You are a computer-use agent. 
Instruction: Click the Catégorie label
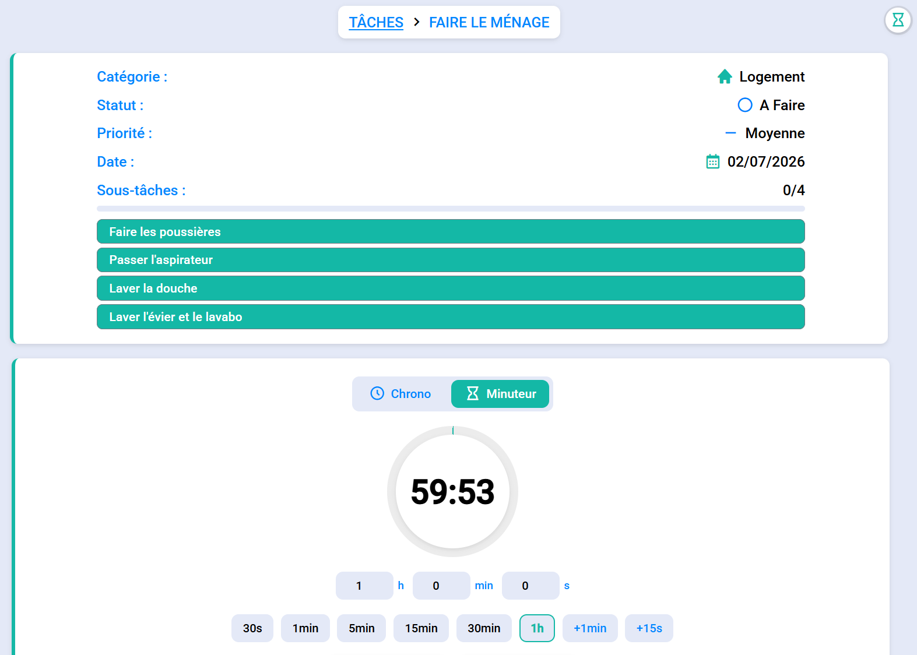click(x=132, y=76)
